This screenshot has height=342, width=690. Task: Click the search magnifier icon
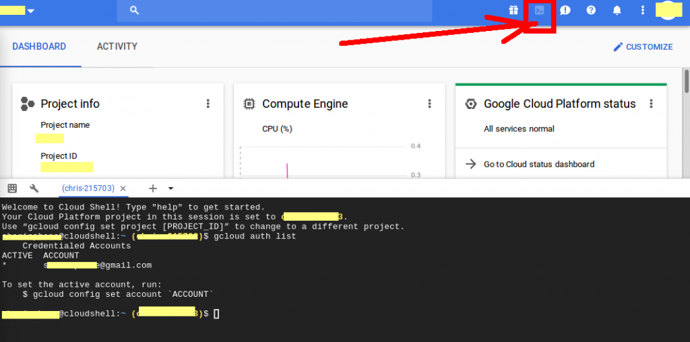coord(135,10)
